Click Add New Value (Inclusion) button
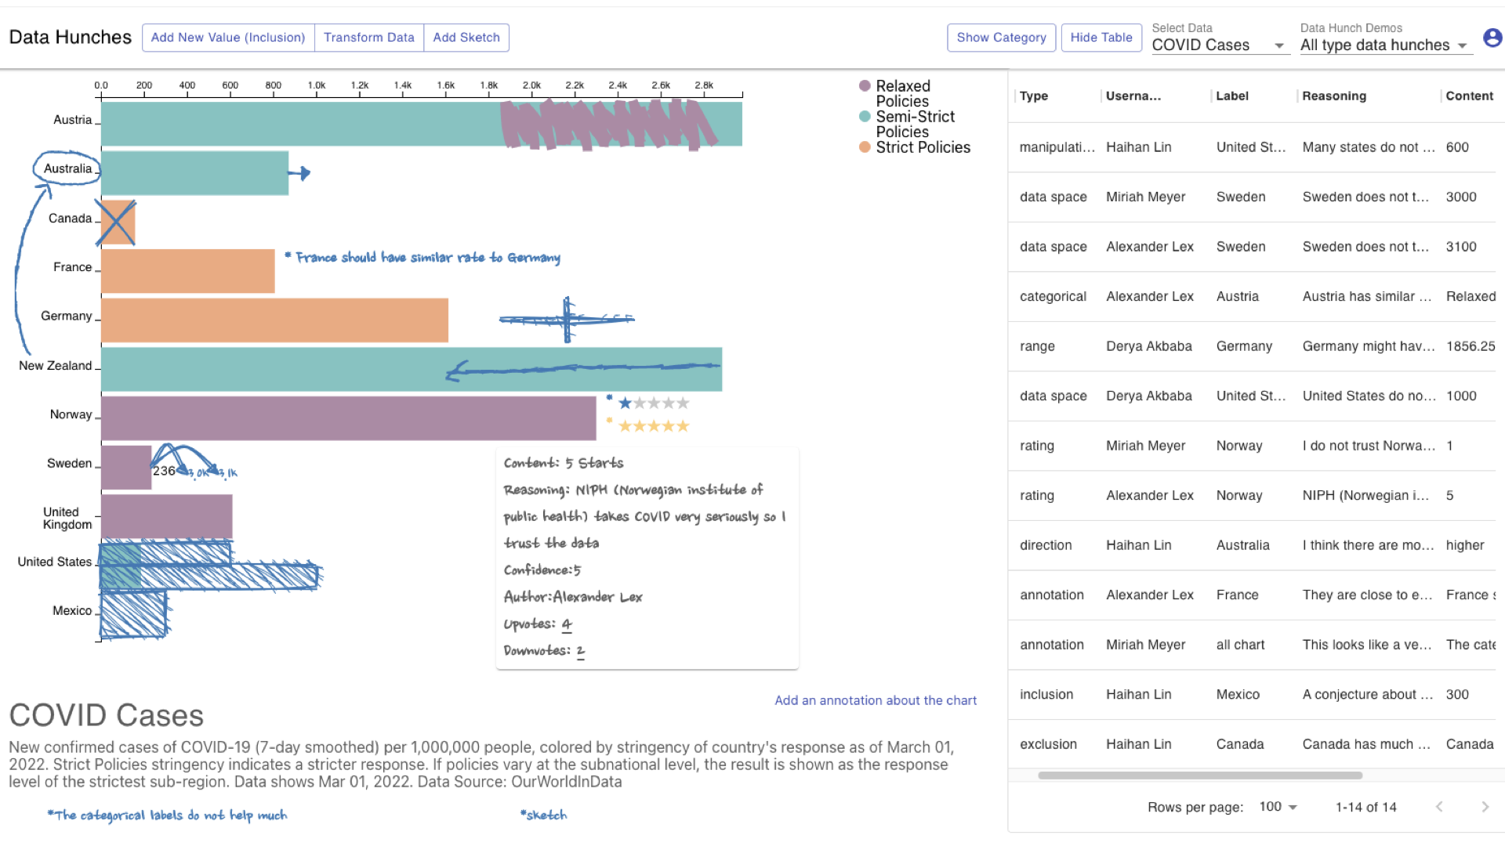Image resolution: width=1505 pixels, height=846 pixels. click(x=228, y=38)
